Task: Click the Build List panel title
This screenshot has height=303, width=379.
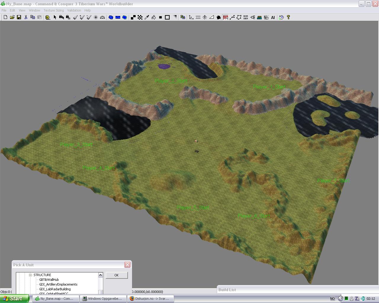Action: click(x=227, y=290)
